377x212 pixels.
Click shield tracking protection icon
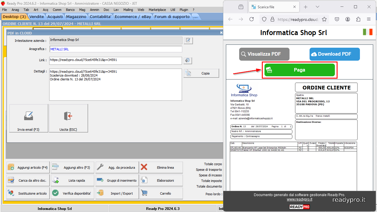[x=264, y=19]
